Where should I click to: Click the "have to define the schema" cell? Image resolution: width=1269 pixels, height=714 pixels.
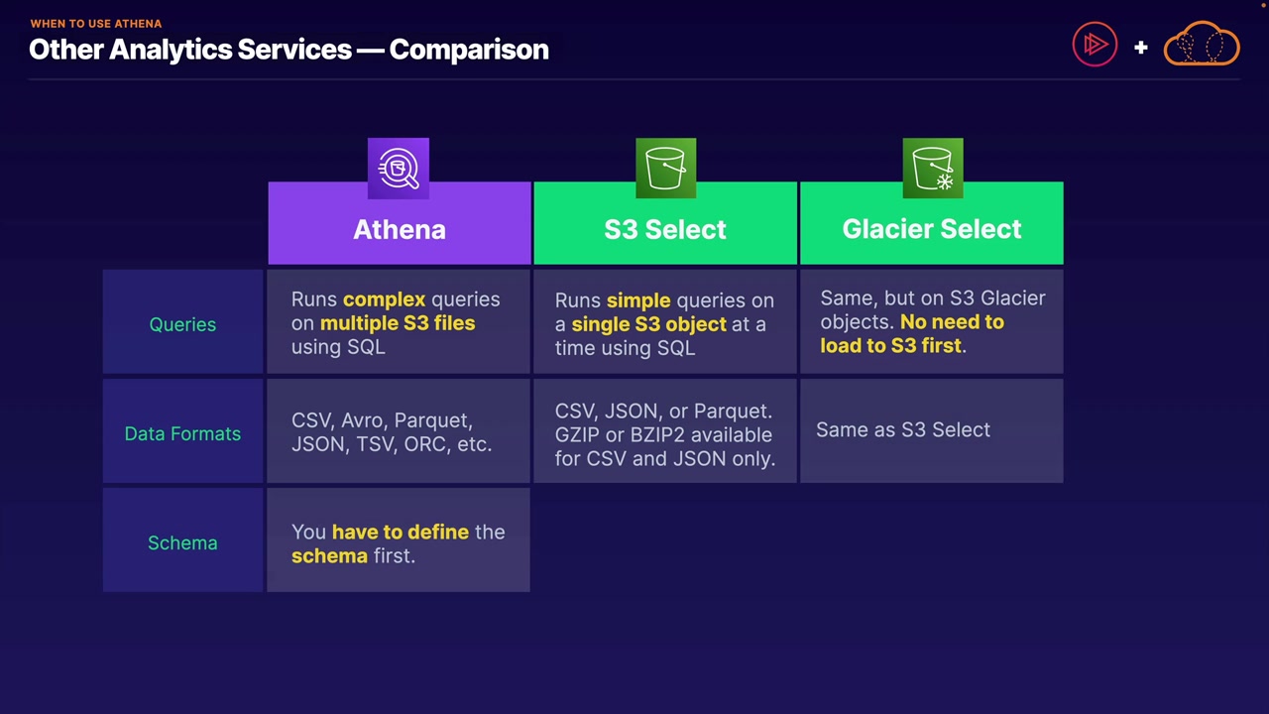tap(399, 543)
